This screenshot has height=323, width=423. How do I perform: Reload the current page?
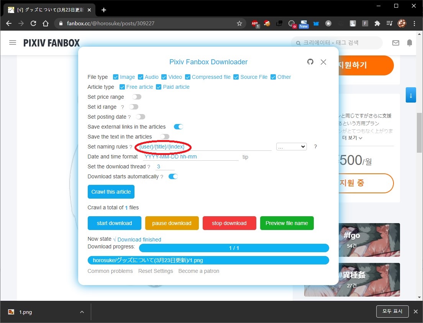[33, 23]
